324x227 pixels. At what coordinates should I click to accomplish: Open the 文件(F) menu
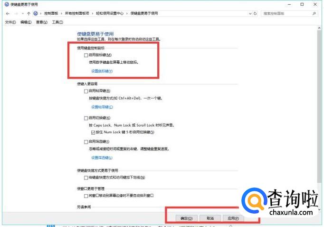[10, 22]
